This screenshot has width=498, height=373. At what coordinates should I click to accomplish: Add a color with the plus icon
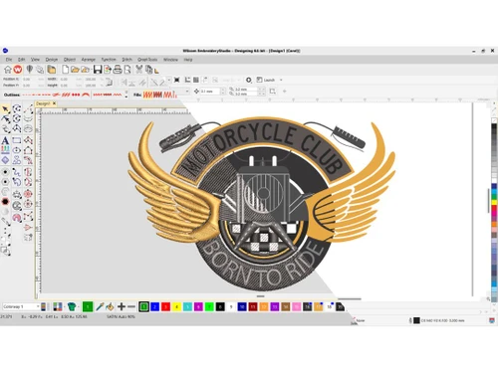click(122, 306)
